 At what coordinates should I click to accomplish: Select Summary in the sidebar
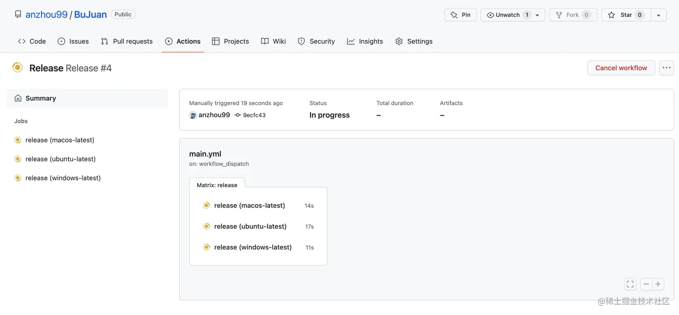[x=87, y=98]
